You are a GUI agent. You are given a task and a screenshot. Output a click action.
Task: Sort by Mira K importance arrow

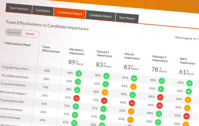pyautogui.click(x=124, y=54)
